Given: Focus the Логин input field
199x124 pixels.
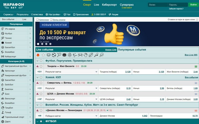Looking at the screenshot, I should pyautogui.click(x=158, y=5).
